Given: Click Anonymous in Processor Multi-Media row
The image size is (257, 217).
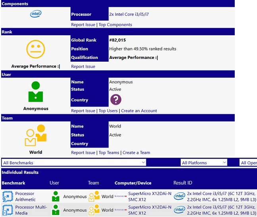Looking at the screenshot, I should [75, 210].
